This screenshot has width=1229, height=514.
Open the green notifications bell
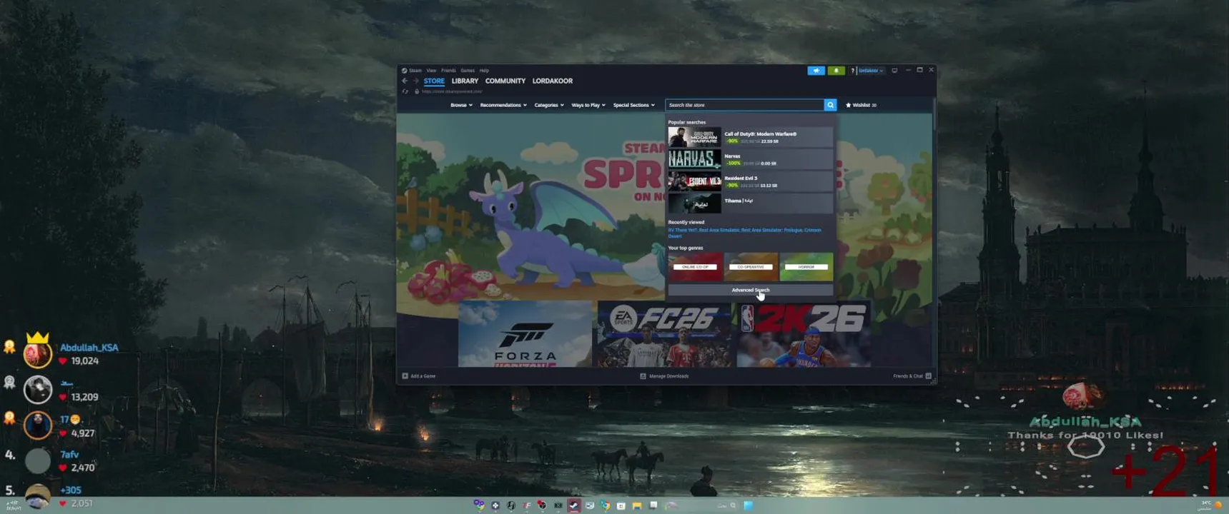click(836, 71)
